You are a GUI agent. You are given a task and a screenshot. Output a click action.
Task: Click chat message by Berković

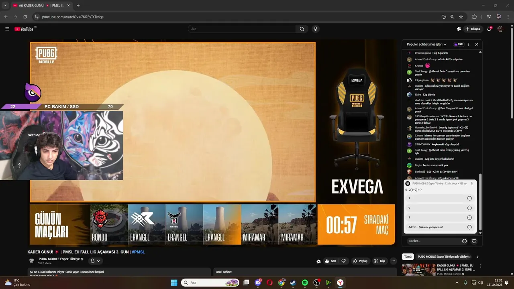coord(436,171)
